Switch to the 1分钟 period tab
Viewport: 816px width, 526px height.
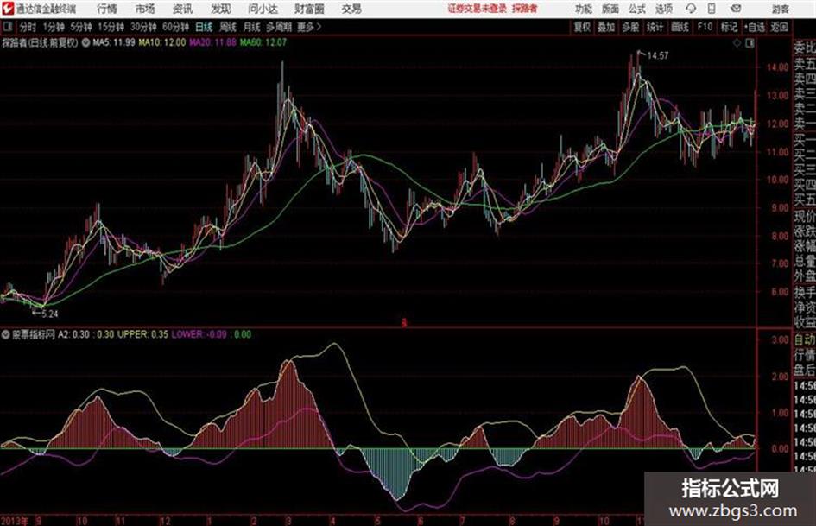coord(54,27)
